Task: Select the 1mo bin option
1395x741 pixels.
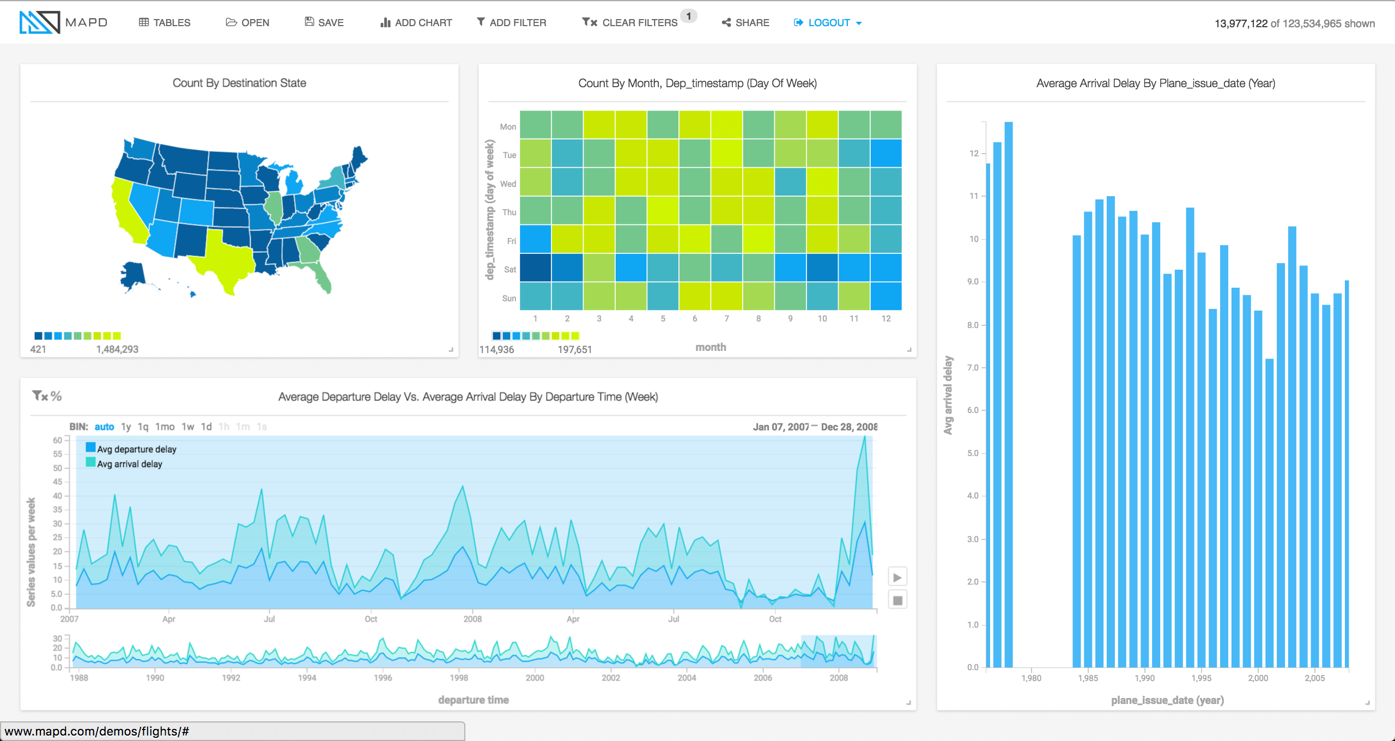Action: tap(165, 427)
